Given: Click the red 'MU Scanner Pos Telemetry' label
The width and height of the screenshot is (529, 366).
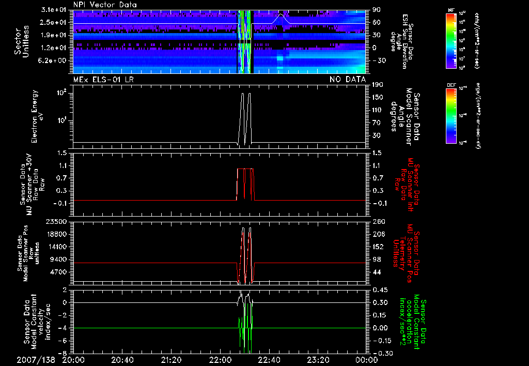Looking at the screenshot, I should point(406,253).
